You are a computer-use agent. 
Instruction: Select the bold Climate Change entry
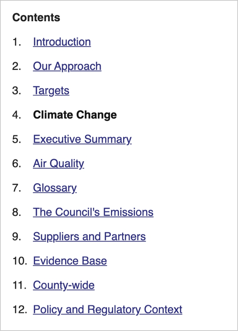[75, 115]
